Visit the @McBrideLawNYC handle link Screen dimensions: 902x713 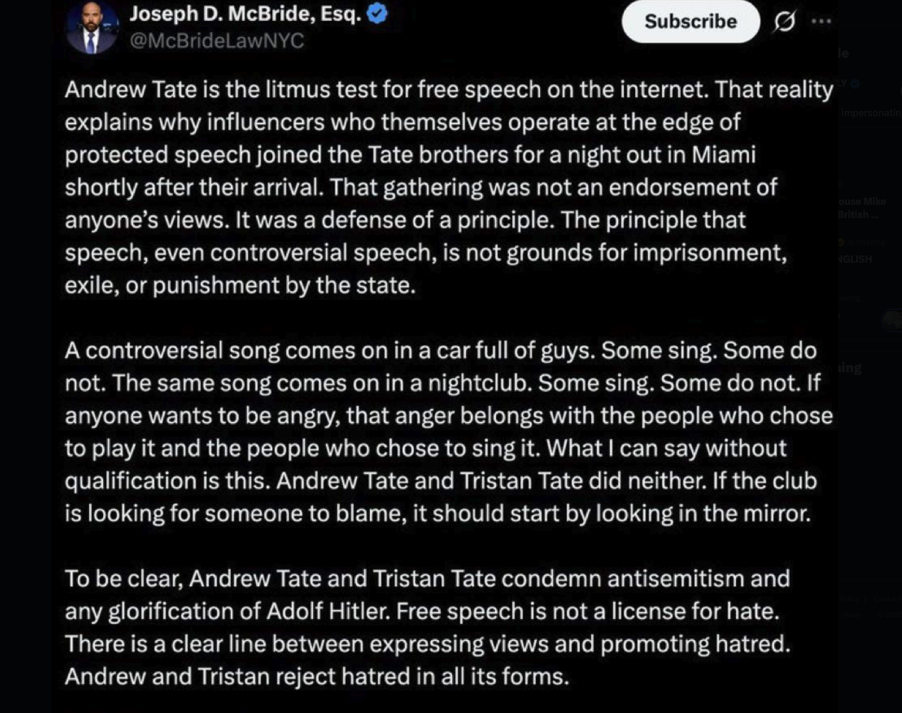point(216,41)
